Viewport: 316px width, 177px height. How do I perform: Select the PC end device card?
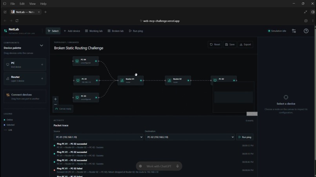pyautogui.click(x=25, y=65)
